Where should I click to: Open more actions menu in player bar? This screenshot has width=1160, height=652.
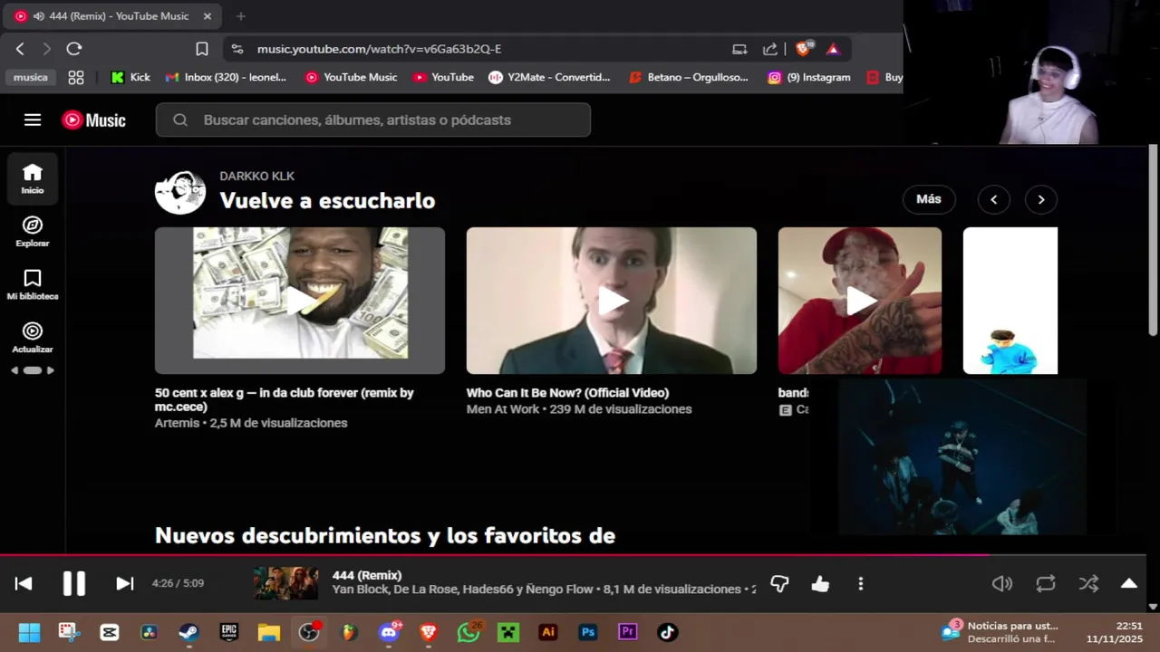(861, 584)
